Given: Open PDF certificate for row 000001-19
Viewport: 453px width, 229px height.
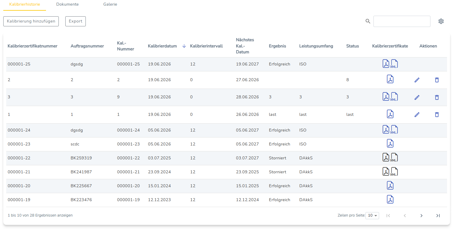Looking at the screenshot, I should tap(390, 199).
